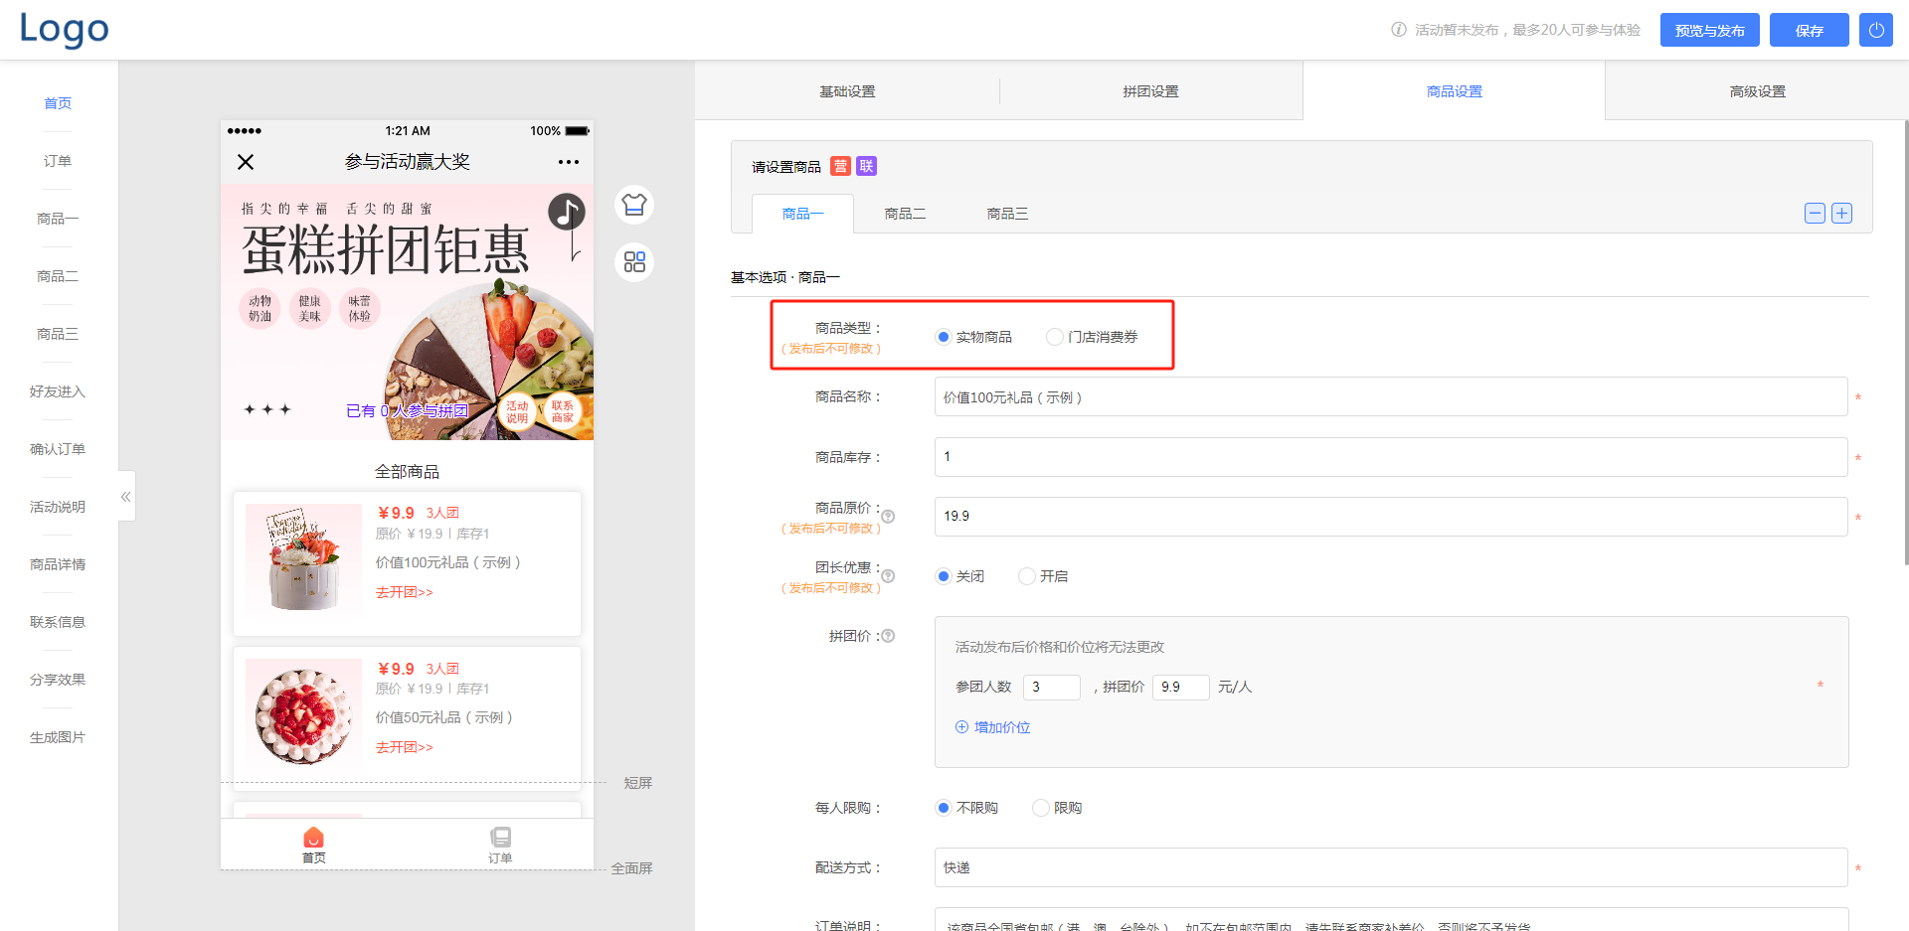The width and height of the screenshot is (1909, 931).
Task: Focus the 商品原价 input field
Action: [1391, 517]
